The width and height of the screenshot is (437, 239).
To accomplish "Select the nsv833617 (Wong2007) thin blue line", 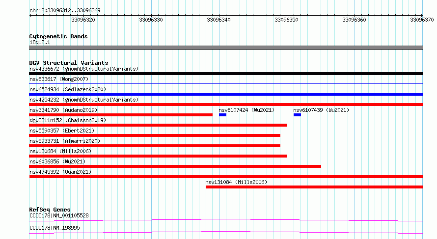I will (226, 83).
